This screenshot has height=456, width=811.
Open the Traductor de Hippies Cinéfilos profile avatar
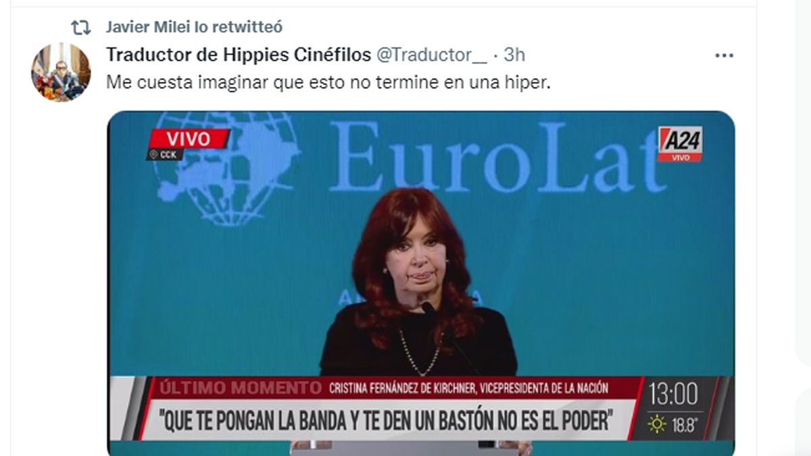[61, 72]
